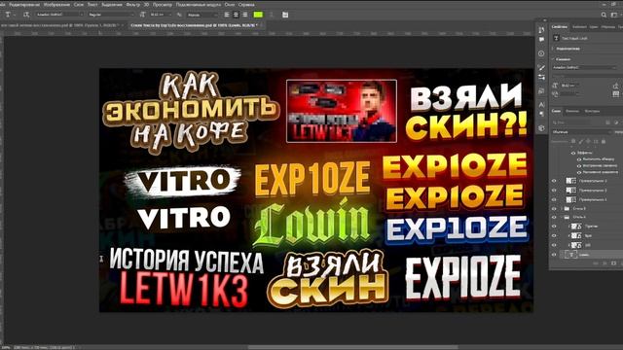Click the font size field in Properties
This screenshot has width=623, height=350.
(x=569, y=86)
